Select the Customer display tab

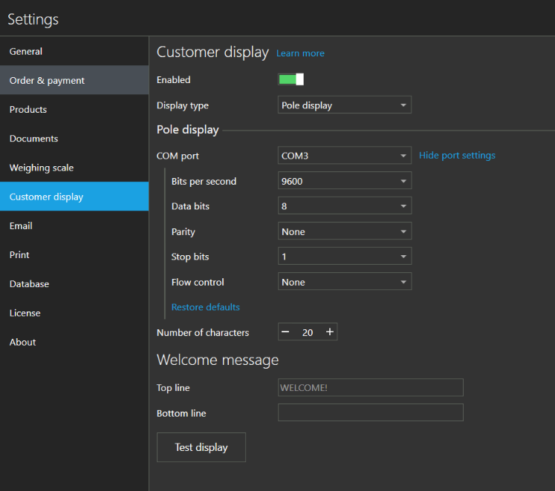click(x=74, y=197)
